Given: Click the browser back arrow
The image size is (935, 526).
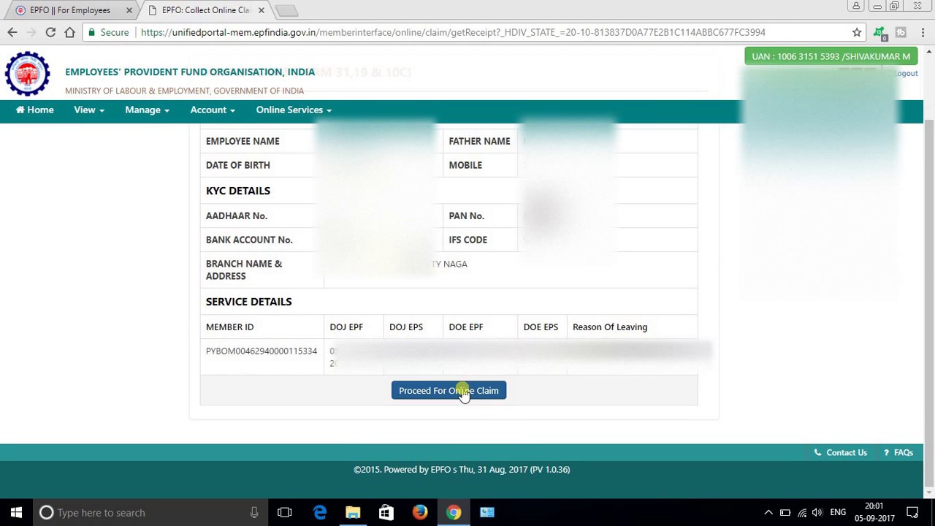Looking at the screenshot, I should [12, 32].
